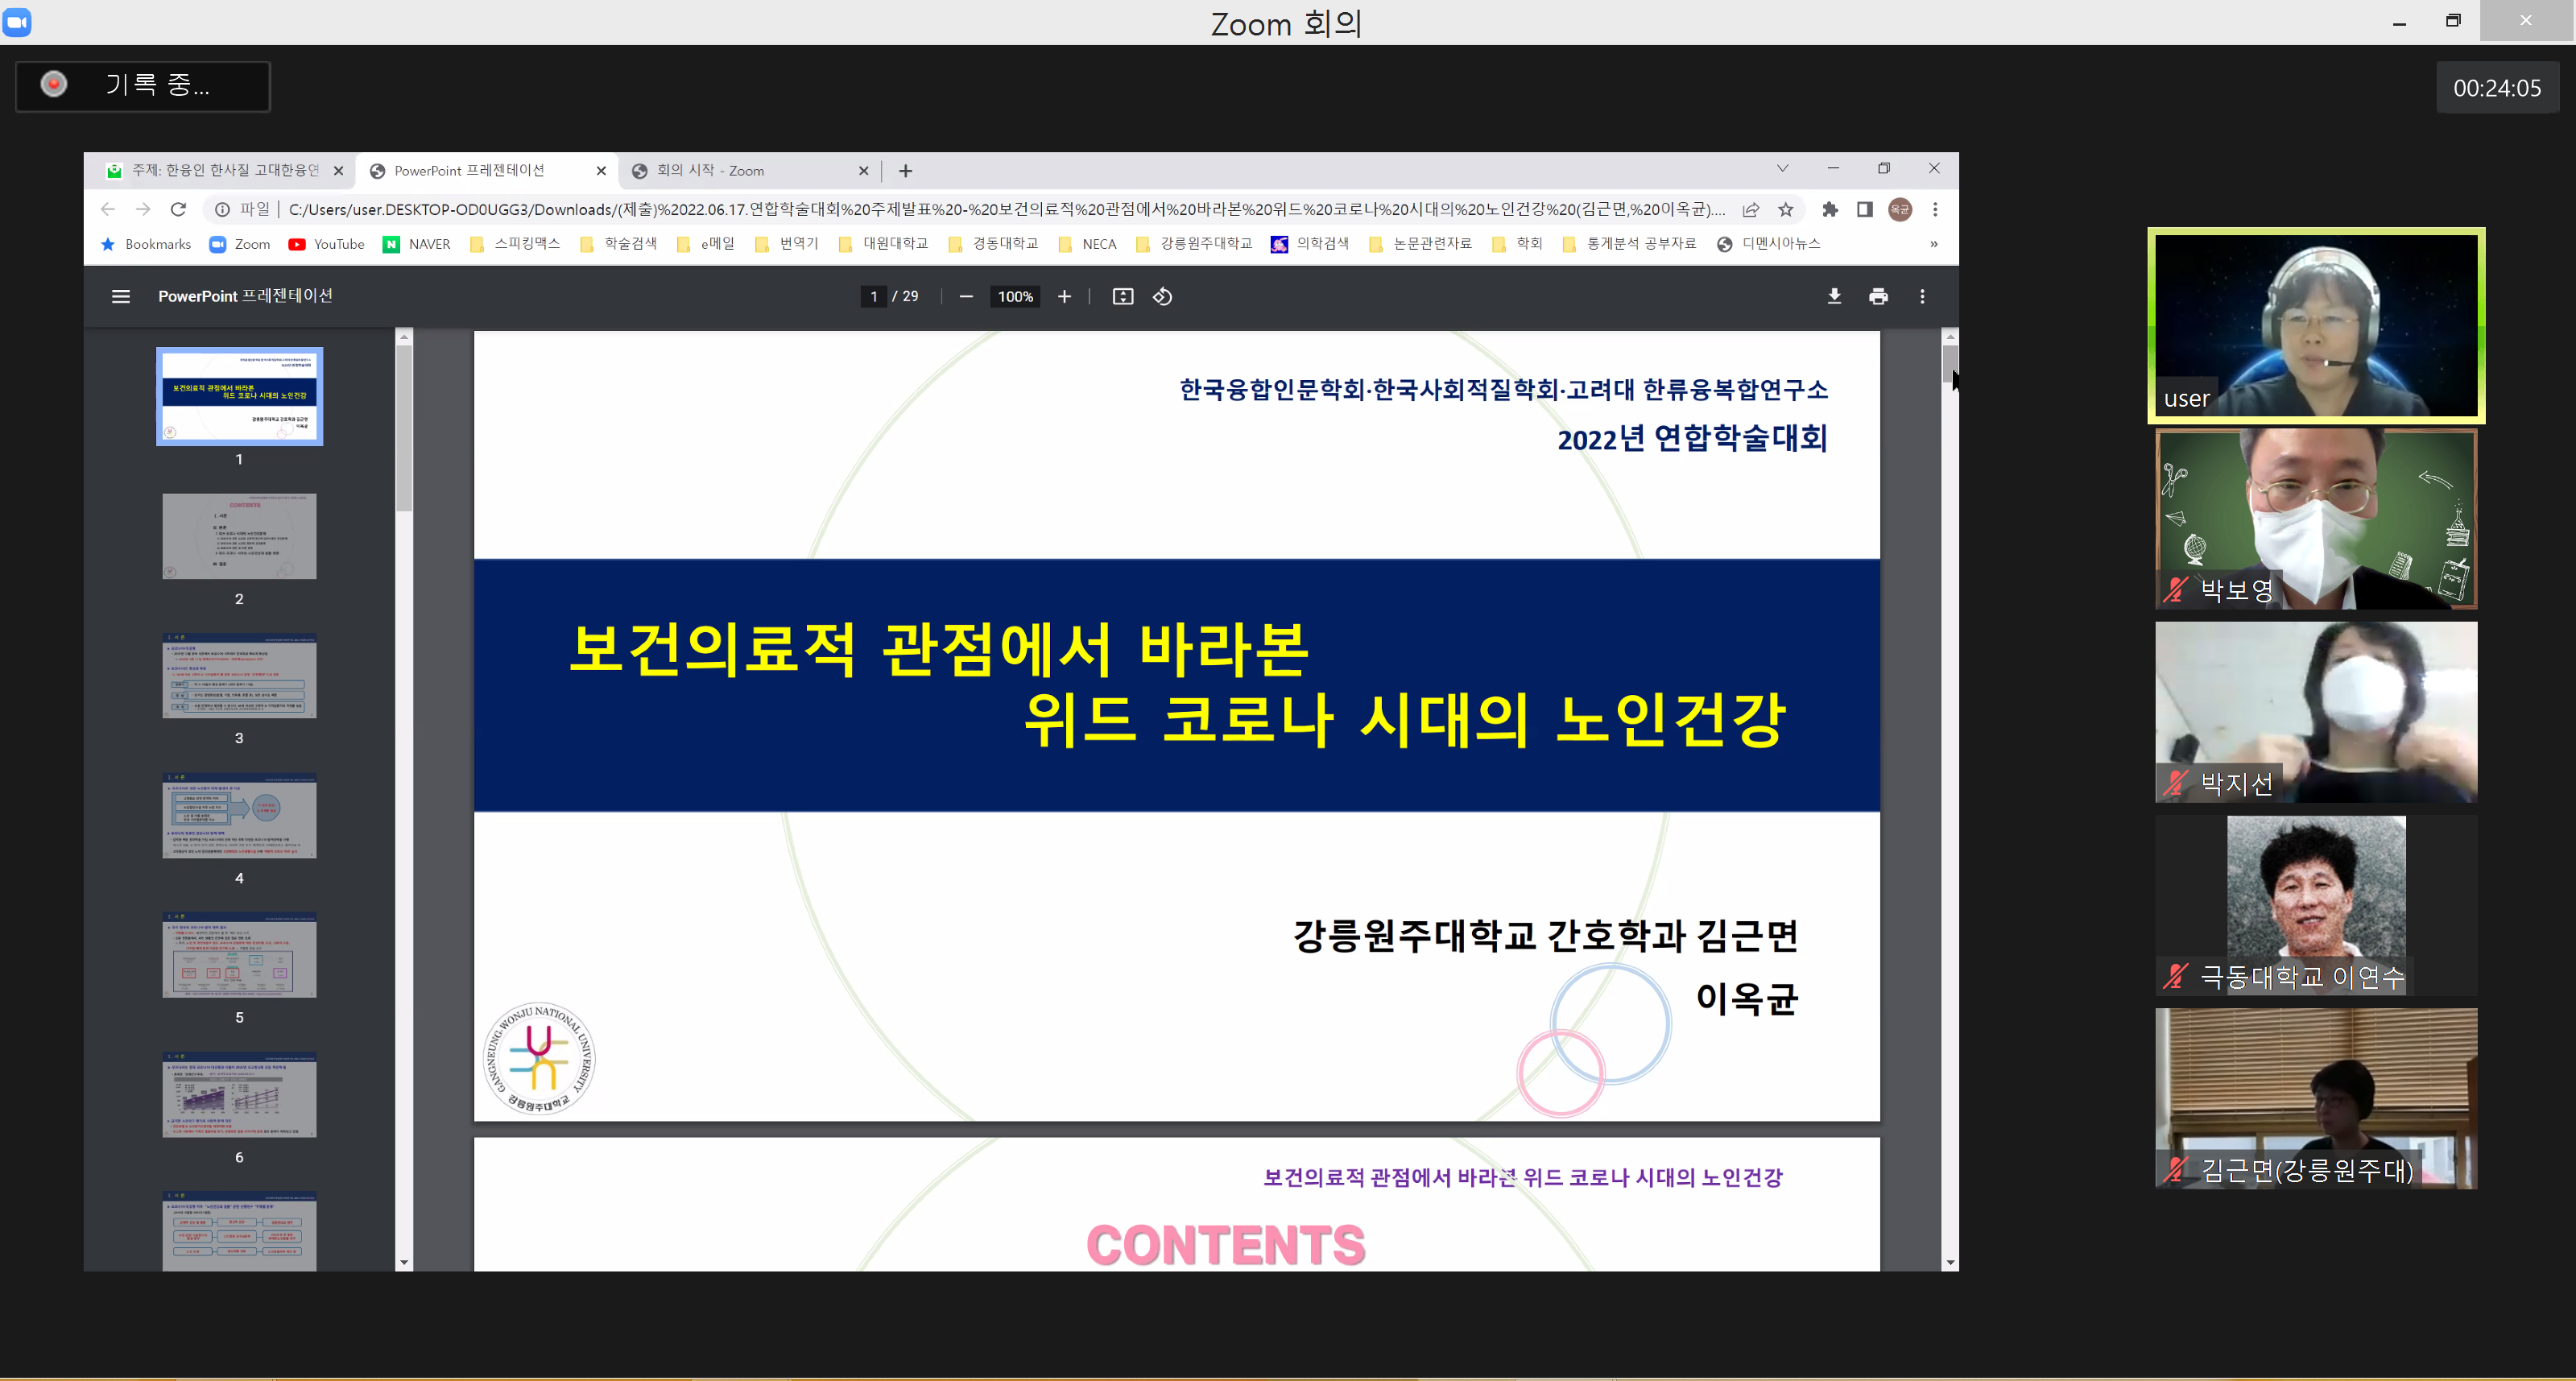The width and height of the screenshot is (2576, 1381).
Task: Click scroll down arrow of thumbnail panel
Action: pyautogui.click(x=404, y=1263)
